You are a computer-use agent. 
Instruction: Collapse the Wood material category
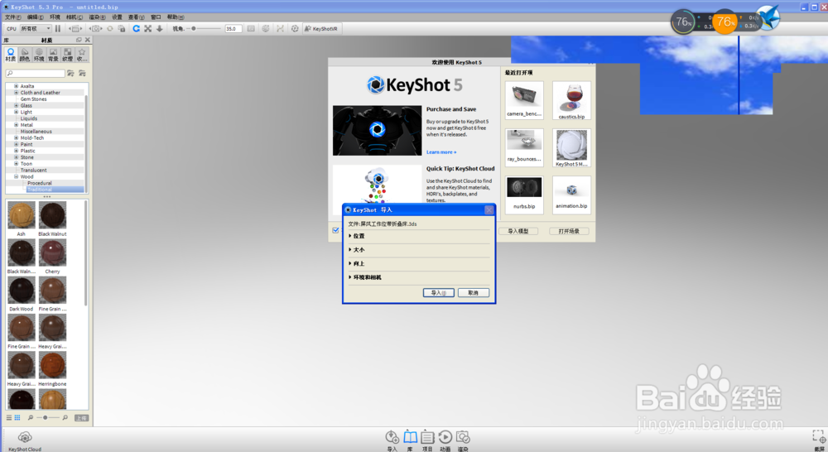tap(16, 176)
